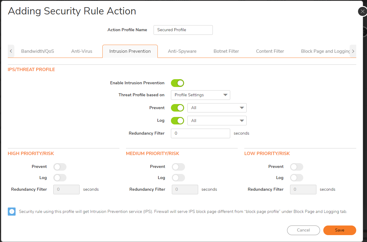Close the Adding Security Rule Action dialog
Image resolution: width=367 pixels, height=242 pixels.
(x=363, y=11)
